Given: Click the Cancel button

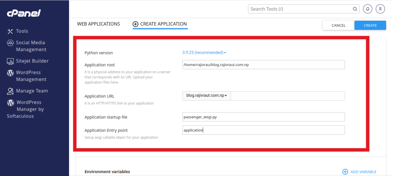Looking at the screenshot, I should tap(339, 25).
